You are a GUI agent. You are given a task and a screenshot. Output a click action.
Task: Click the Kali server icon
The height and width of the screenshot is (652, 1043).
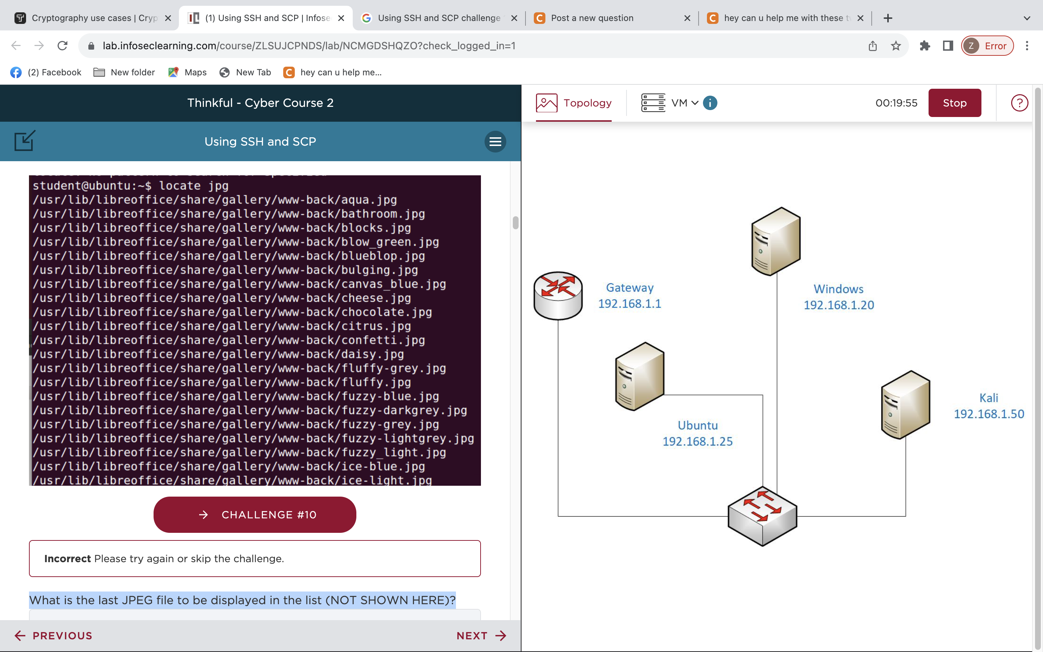point(905,405)
